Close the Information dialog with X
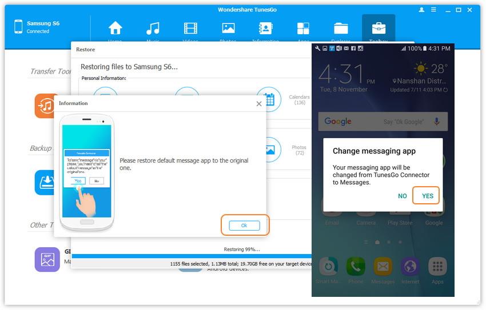The image size is (486, 310). tap(259, 104)
